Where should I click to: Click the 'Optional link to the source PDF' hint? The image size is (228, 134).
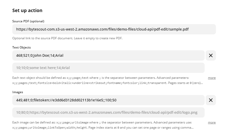[x=67, y=38]
